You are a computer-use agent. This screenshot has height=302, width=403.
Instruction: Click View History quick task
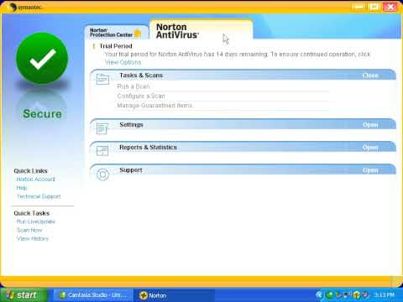point(33,238)
